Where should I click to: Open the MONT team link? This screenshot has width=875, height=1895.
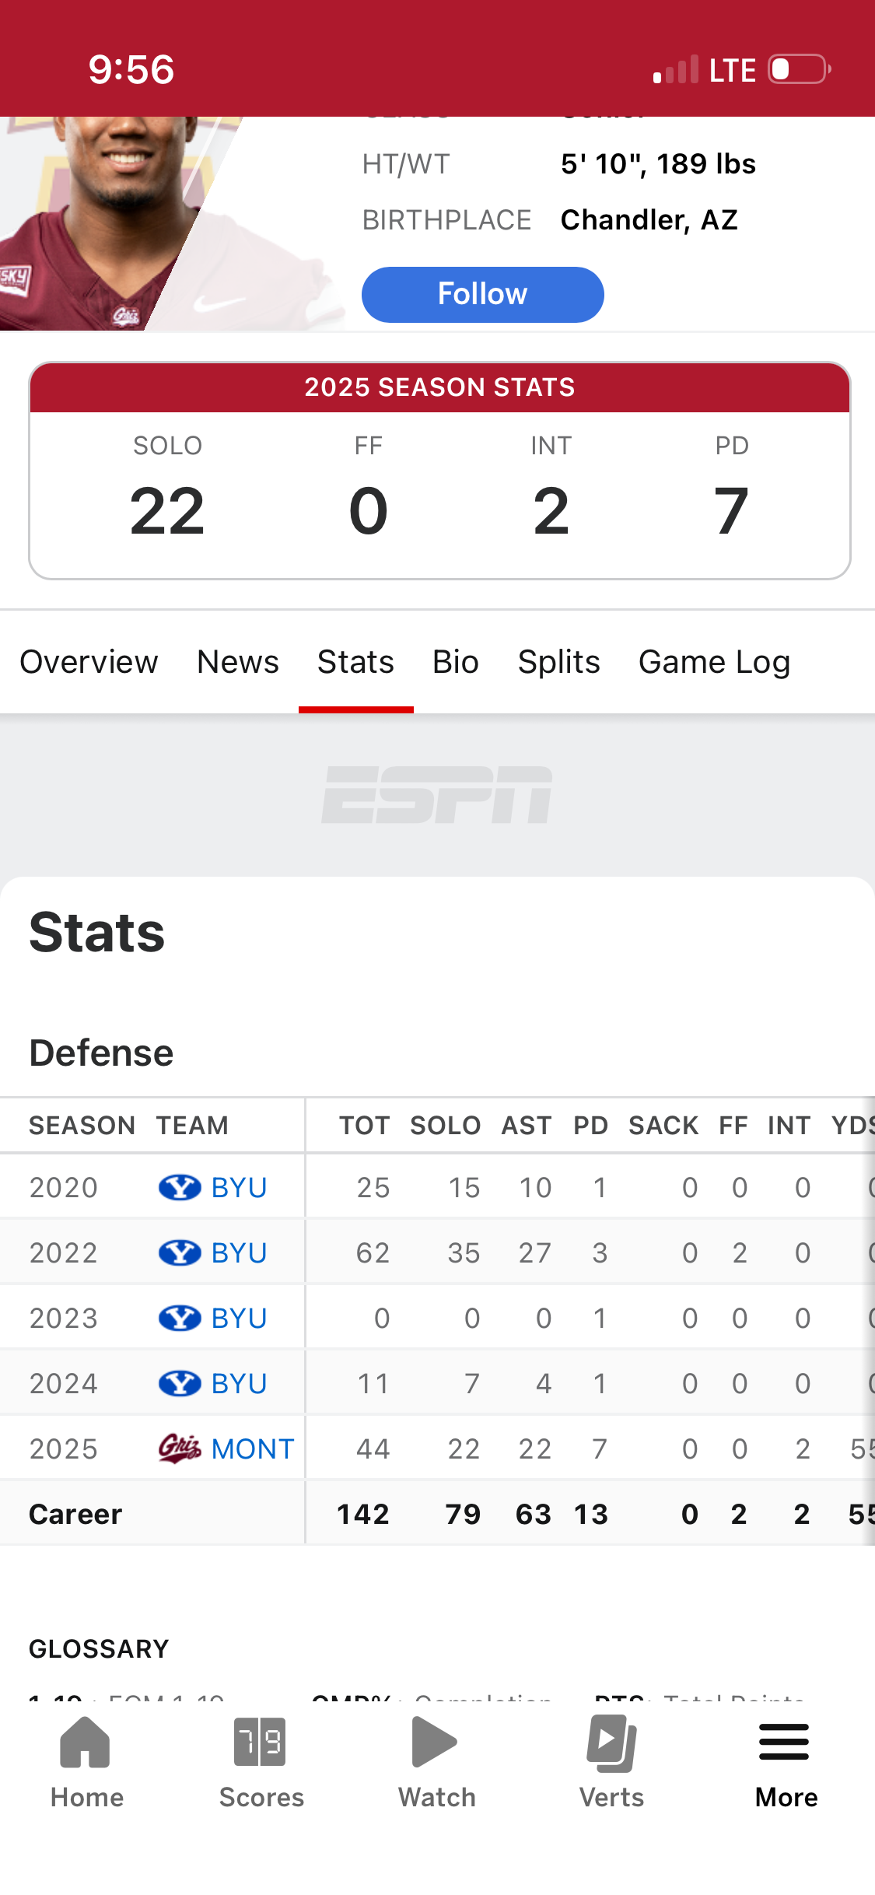click(253, 1449)
